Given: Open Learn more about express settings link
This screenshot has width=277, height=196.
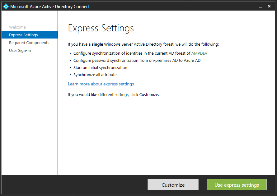Looking at the screenshot, I should coord(101,84).
